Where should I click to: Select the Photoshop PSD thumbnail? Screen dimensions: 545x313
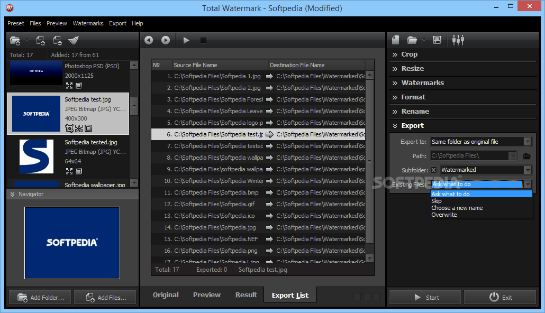[x=36, y=73]
